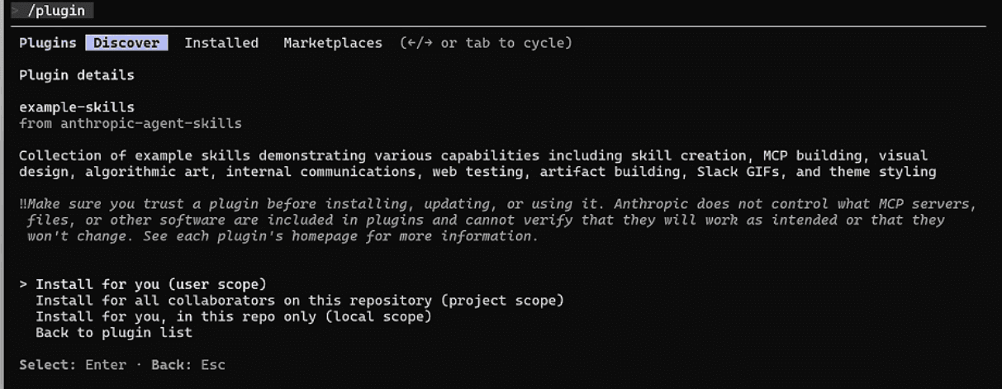Click the double-exclamation warning icon
This screenshot has height=389, width=1002.
pyautogui.click(x=23, y=204)
